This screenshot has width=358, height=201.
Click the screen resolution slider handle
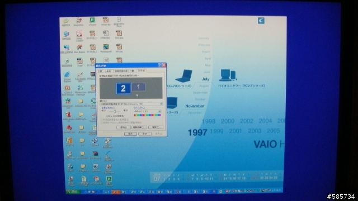click(115, 111)
